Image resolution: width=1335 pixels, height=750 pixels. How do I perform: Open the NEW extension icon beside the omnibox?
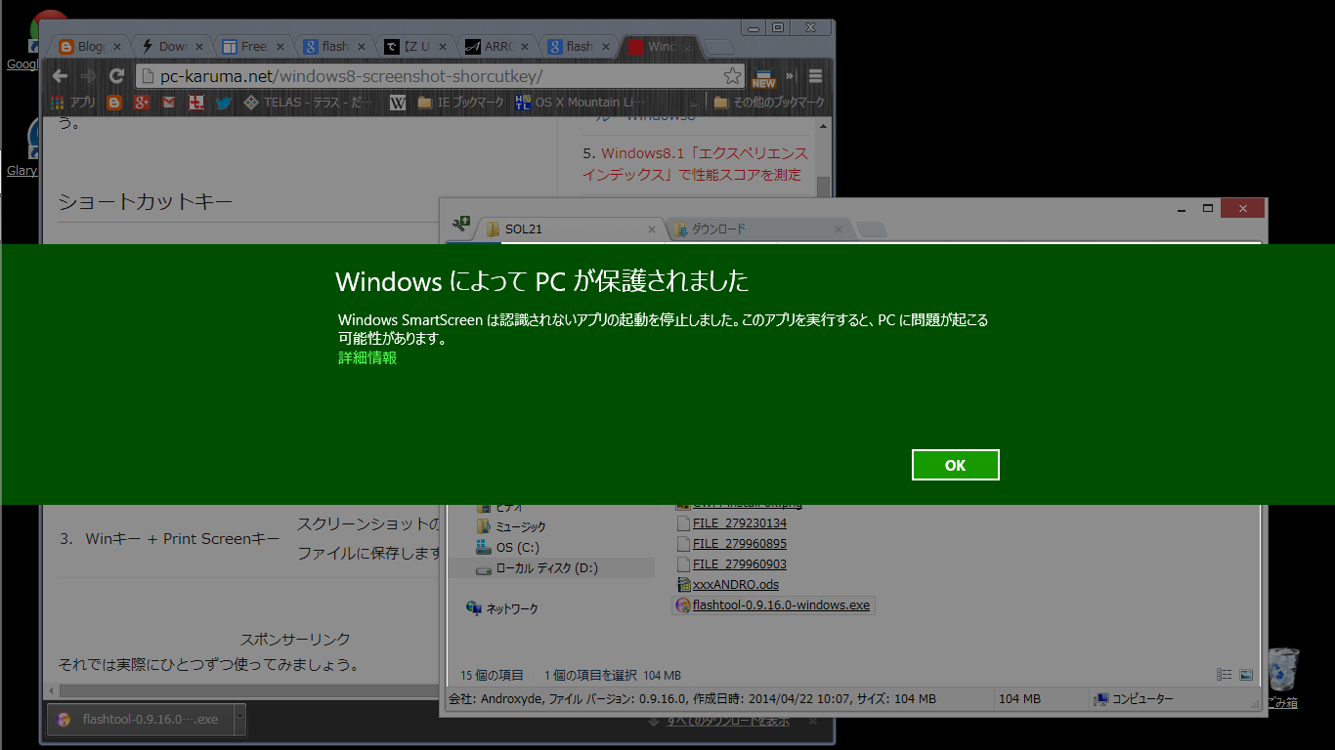[x=763, y=74]
